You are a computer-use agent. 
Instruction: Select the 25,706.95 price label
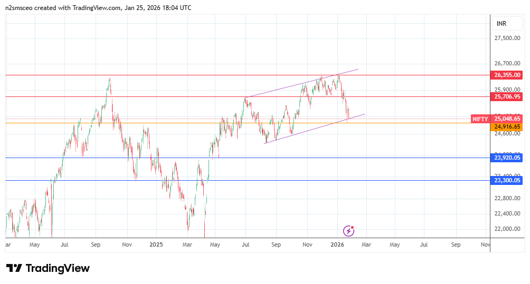(x=507, y=96)
